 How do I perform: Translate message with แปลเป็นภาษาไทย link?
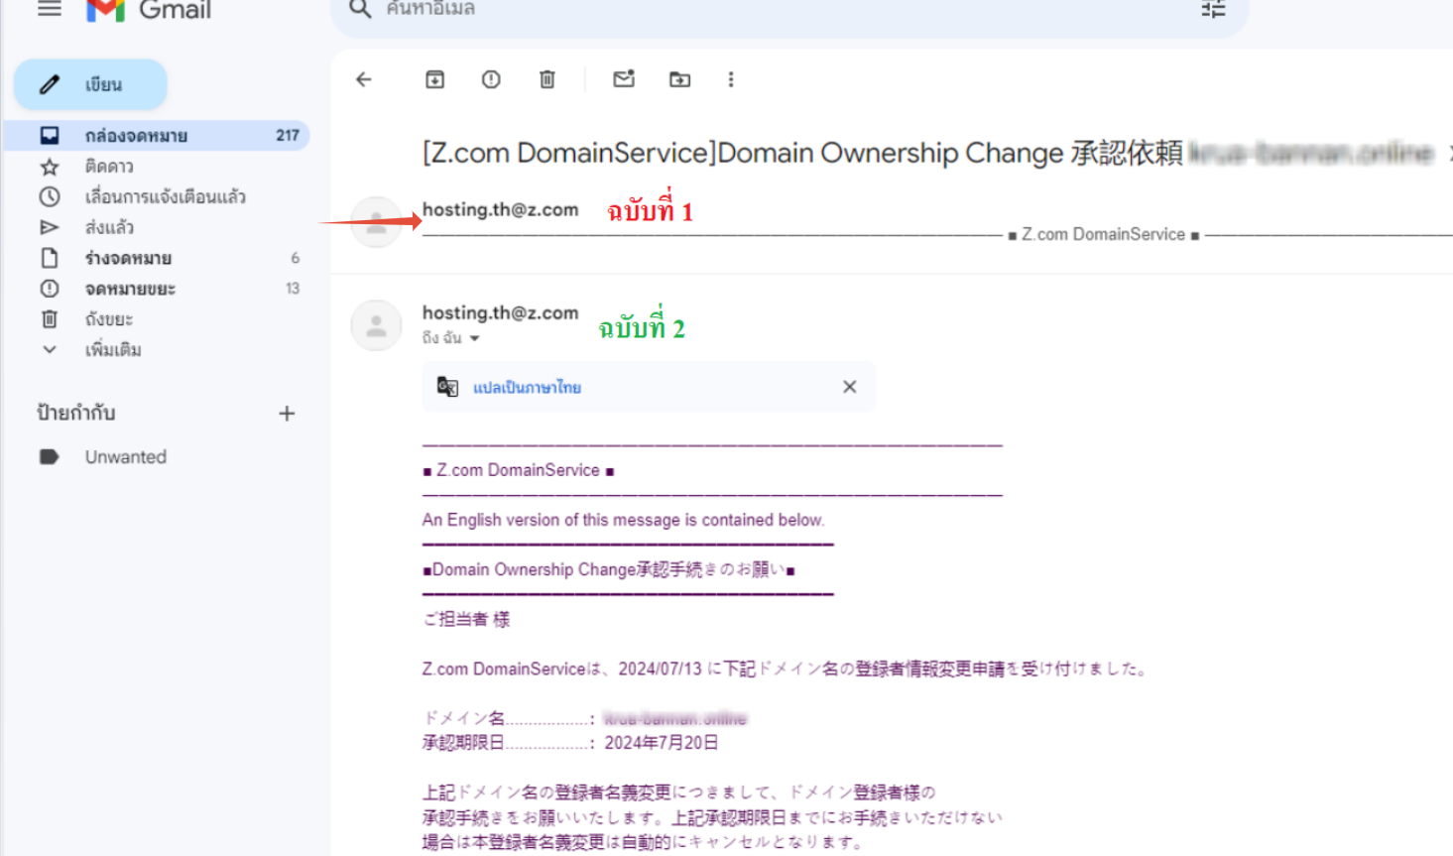pyautogui.click(x=527, y=388)
